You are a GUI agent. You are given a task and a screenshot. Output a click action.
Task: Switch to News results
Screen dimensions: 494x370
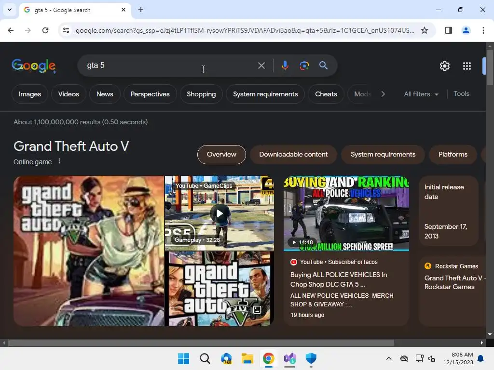[105, 94]
